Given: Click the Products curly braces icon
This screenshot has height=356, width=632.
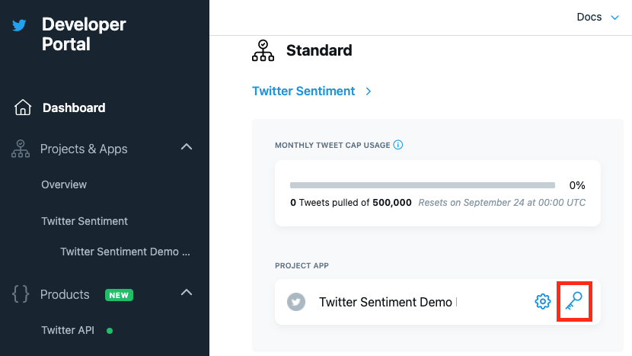Looking at the screenshot, I should click(x=21, y=293).
